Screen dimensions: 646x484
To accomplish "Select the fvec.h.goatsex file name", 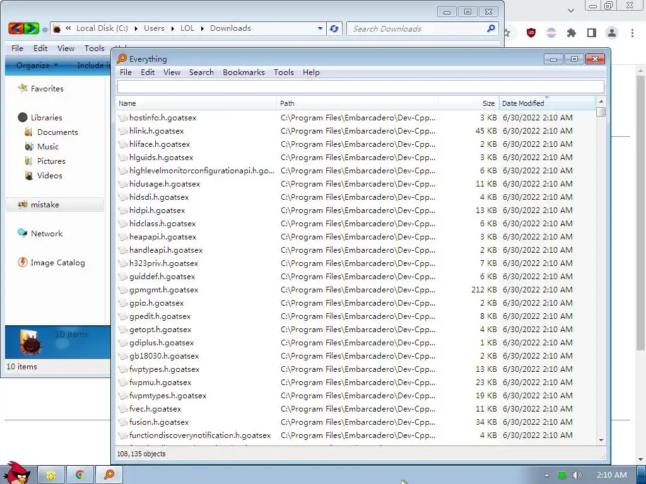I will coord(155,408).
